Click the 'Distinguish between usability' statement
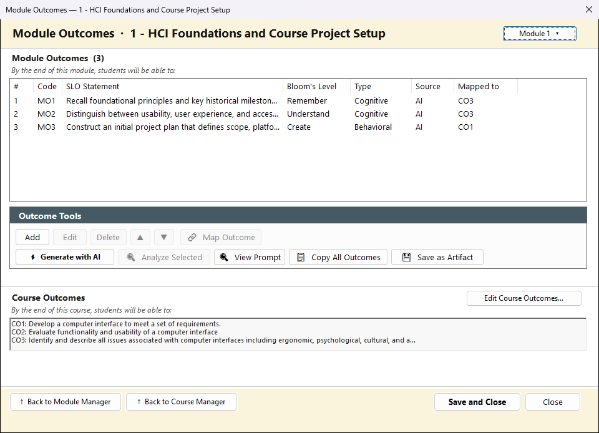The image size is (599, 433). 172,114
